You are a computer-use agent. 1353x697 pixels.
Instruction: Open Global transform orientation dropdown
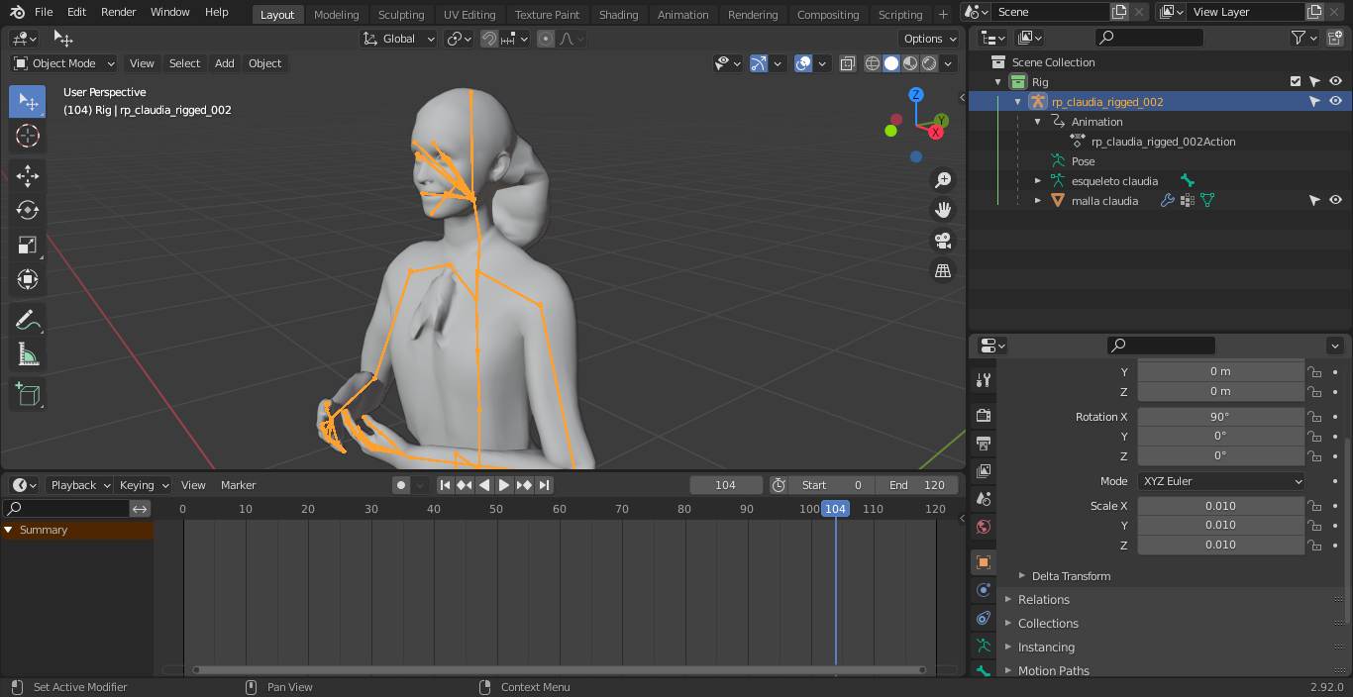pyautogui.click(x=399, y=39)
